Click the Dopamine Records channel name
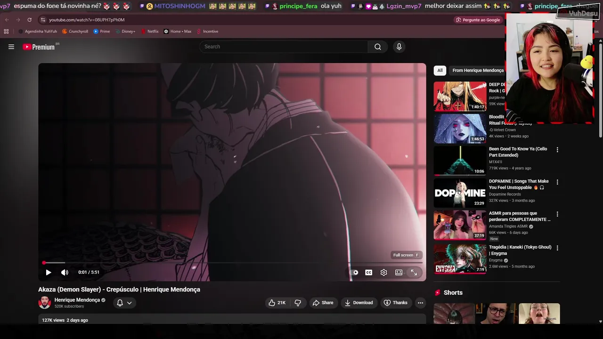 pyautogui.click(x=505, y=194)
